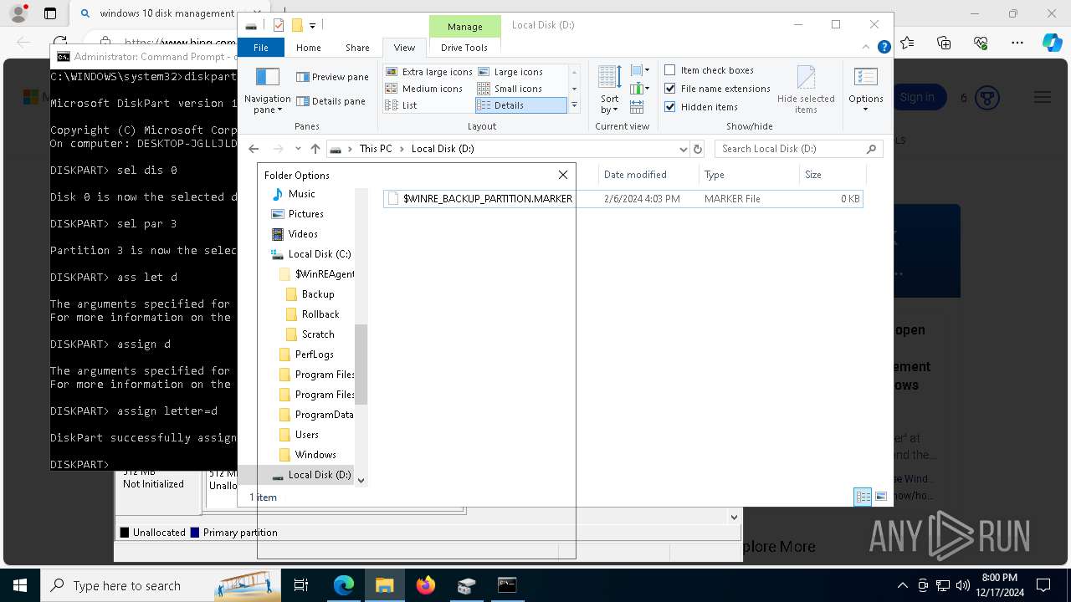The height and width of the screenshot is (602, 1071).
Task: Uncheck File name extensions
Action: [717, 89]
